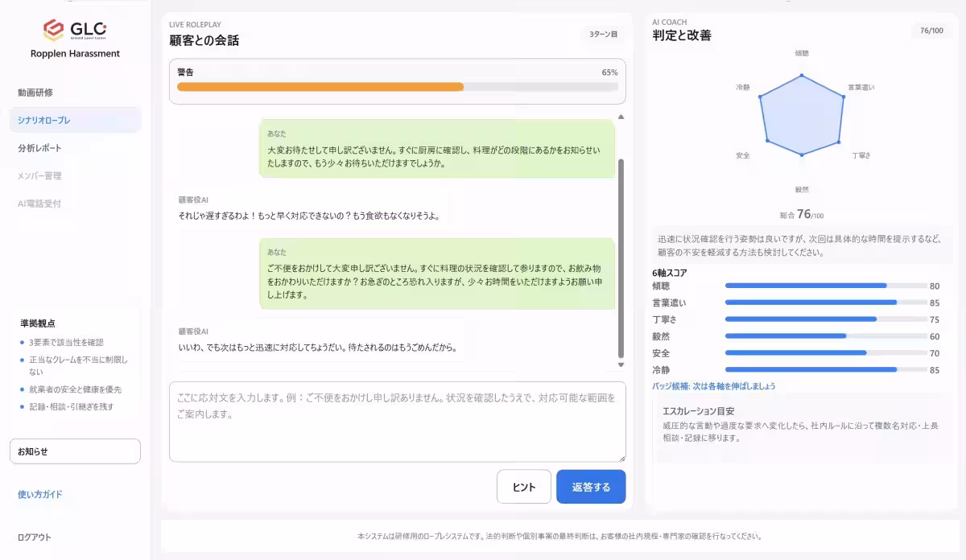Click customer message 'いいわ、でも次は'

(318, 348)
